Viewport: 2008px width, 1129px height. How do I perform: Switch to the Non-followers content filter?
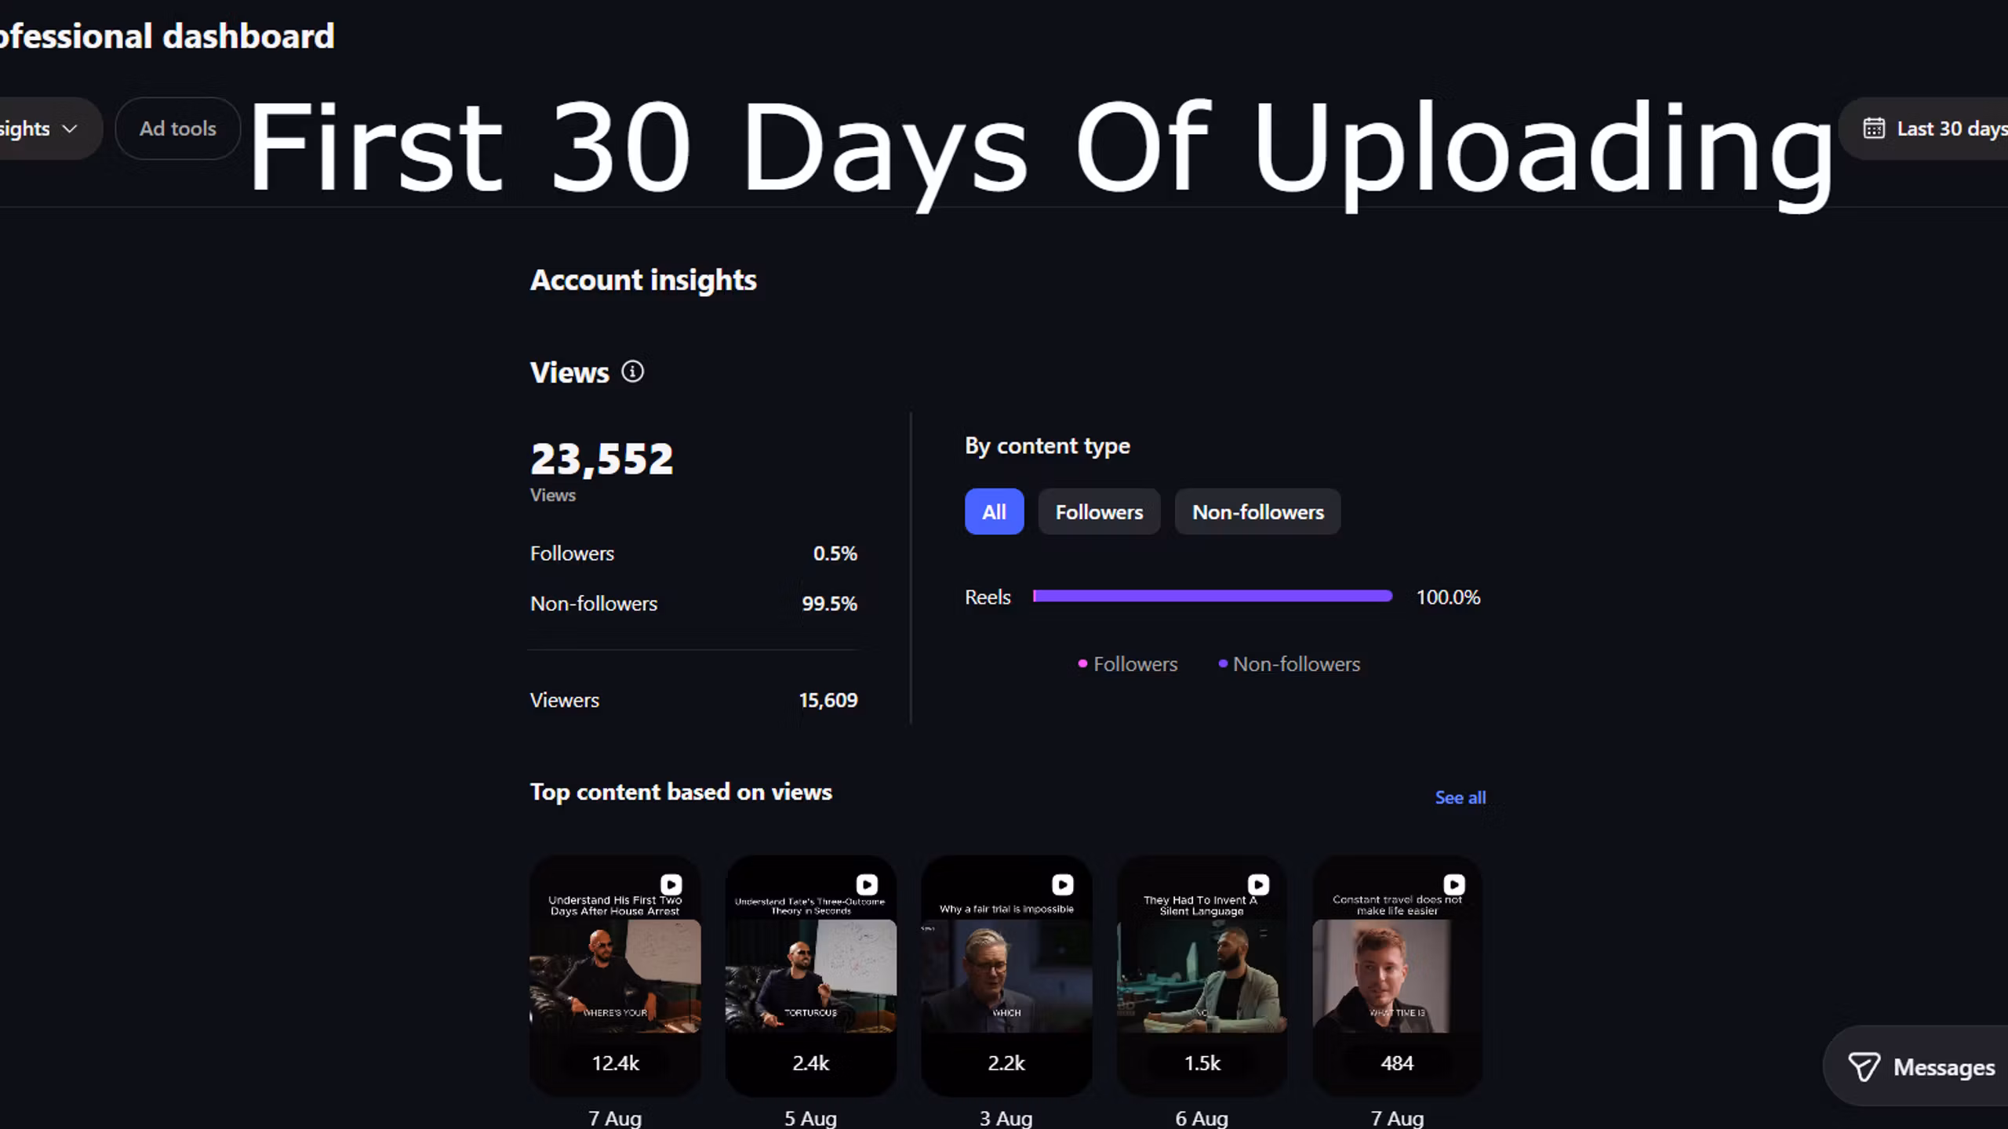tap(1257, 512)
